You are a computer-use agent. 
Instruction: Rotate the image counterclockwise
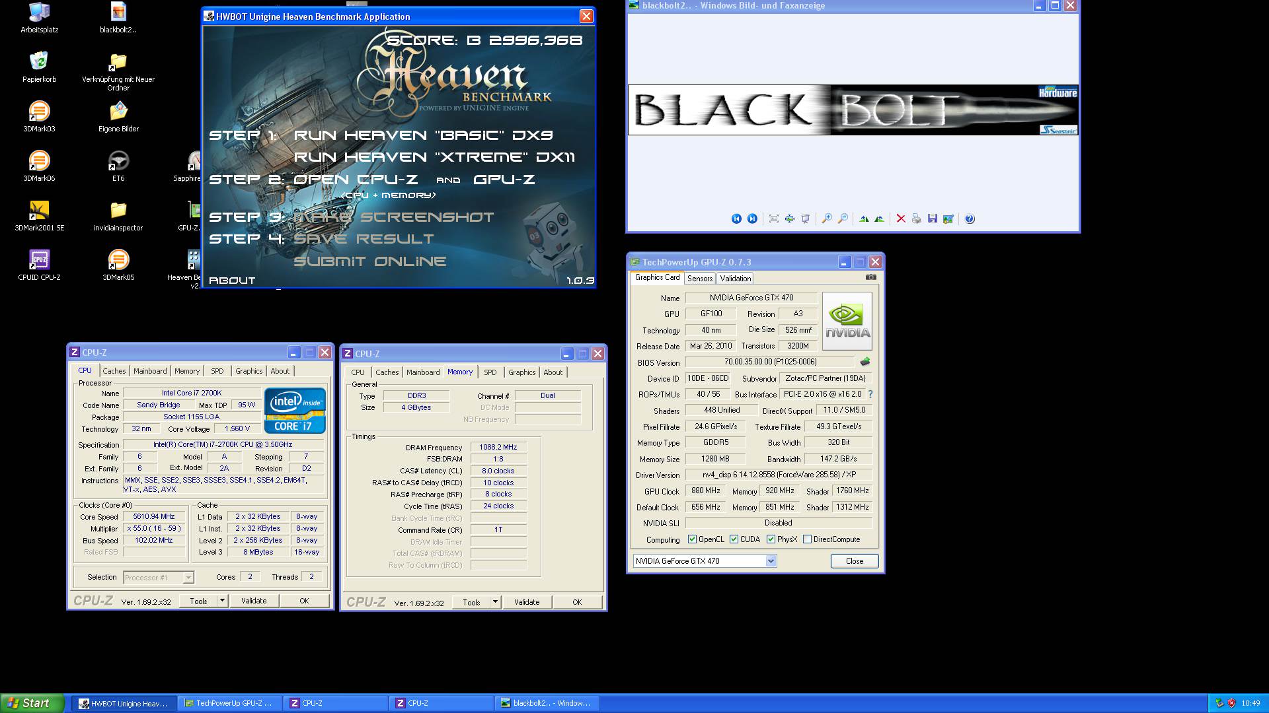pyautogui.click(x=880, y=219)
